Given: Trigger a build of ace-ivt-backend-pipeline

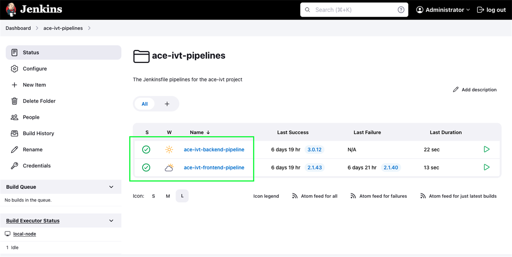Looking at the screenshot, I should (486, 150).
